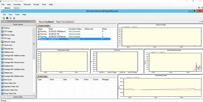This screenshot has width=203, height=102.
Task: Select the Average Bulk Updates/msec icon
Action: point(2,69)
